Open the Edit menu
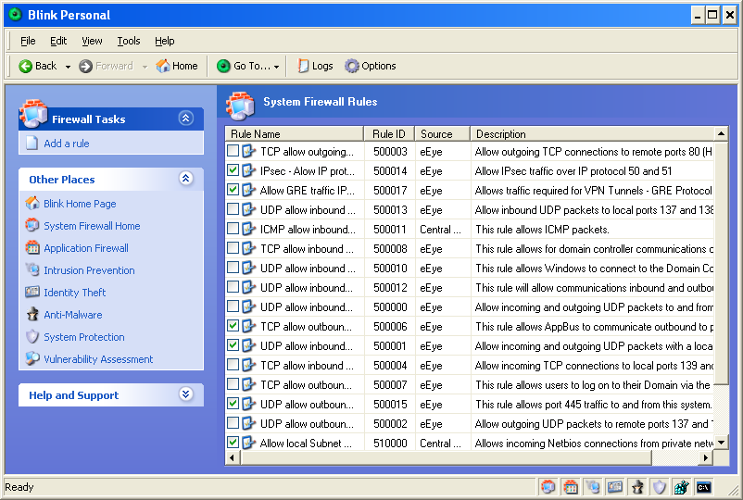Image resolution: width=743 pixels, height=500 pixels. pos(58,41)
